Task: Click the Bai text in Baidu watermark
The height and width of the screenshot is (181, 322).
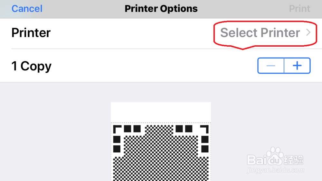Action: pyautogui.click(x=257, y=160)
